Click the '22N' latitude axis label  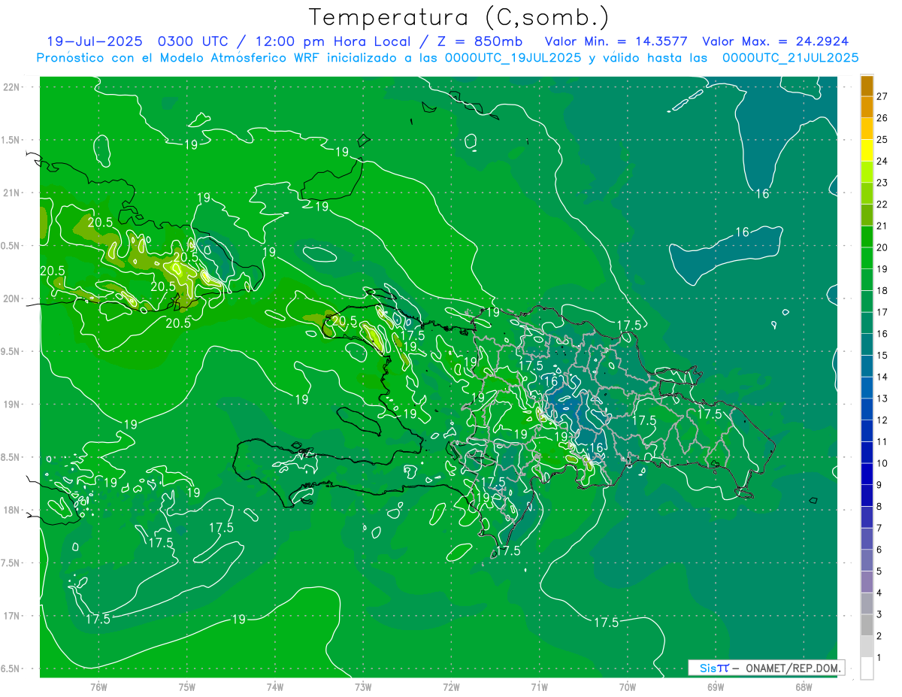[x=11, y=86]
